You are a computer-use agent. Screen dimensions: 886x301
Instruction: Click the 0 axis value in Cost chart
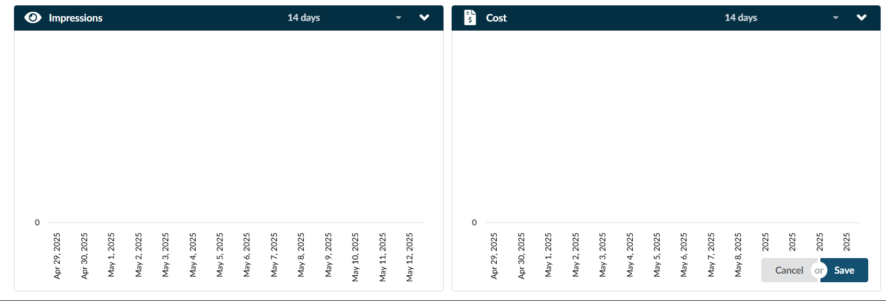tap(474, 222)
